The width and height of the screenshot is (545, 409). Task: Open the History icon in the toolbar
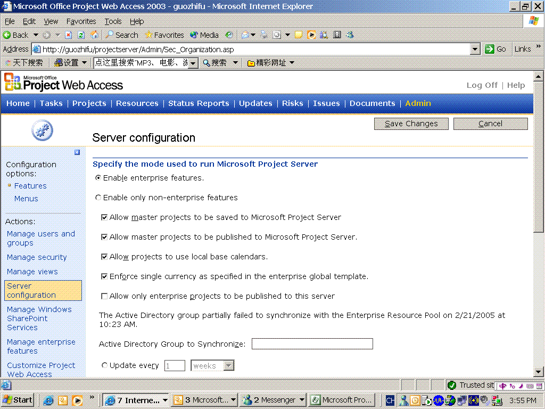pyautogui.click(x=229, y=35)
